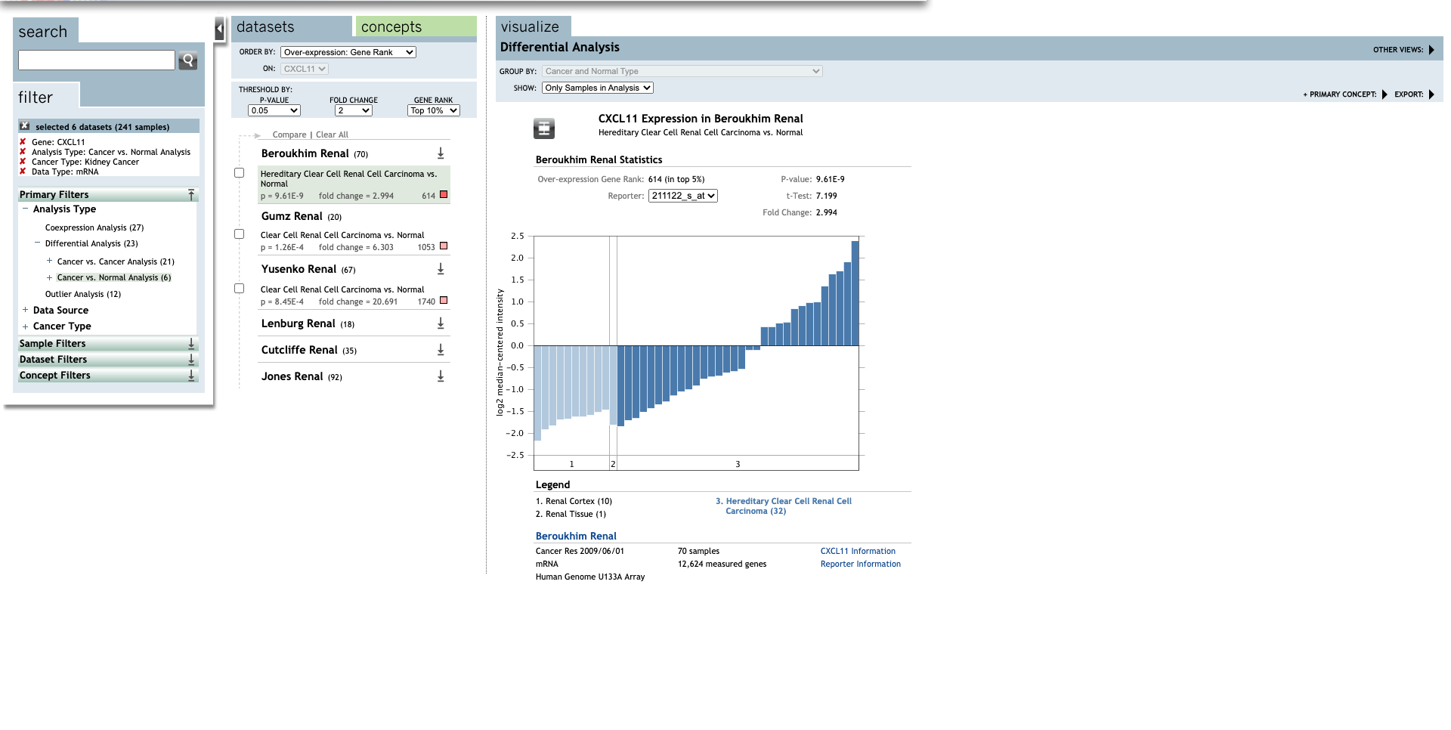Switch to the datasets tab
The image size is (1451, 730).
[x=292, y=26]
